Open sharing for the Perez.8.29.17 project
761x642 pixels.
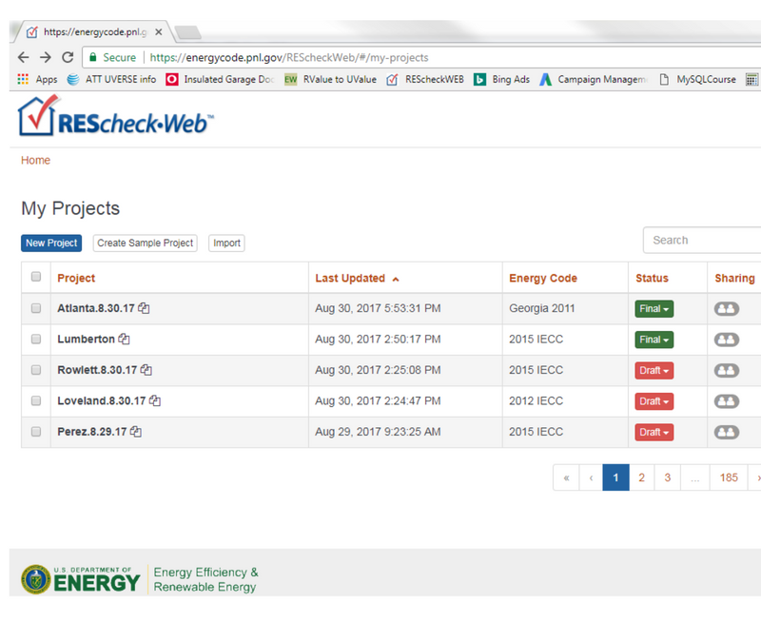coord(727,432)
